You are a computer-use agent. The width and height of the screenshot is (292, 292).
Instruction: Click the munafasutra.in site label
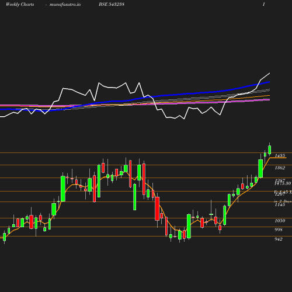click(x=65, y=4)
